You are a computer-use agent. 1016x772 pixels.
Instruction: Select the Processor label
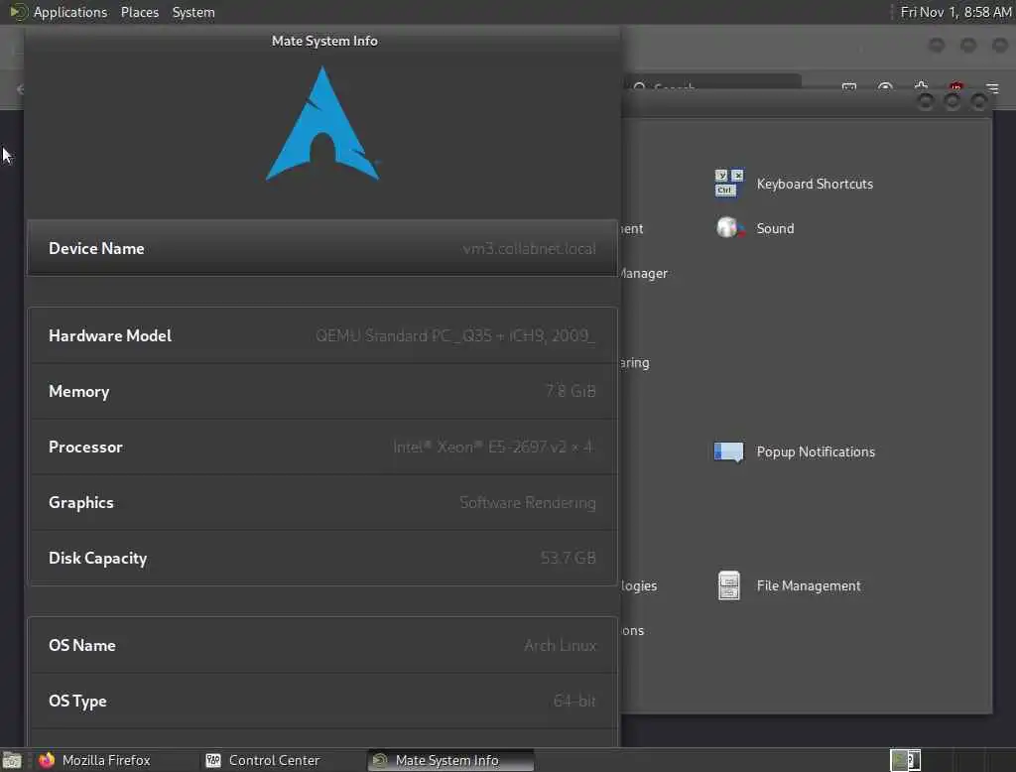(x=85, y=448)
